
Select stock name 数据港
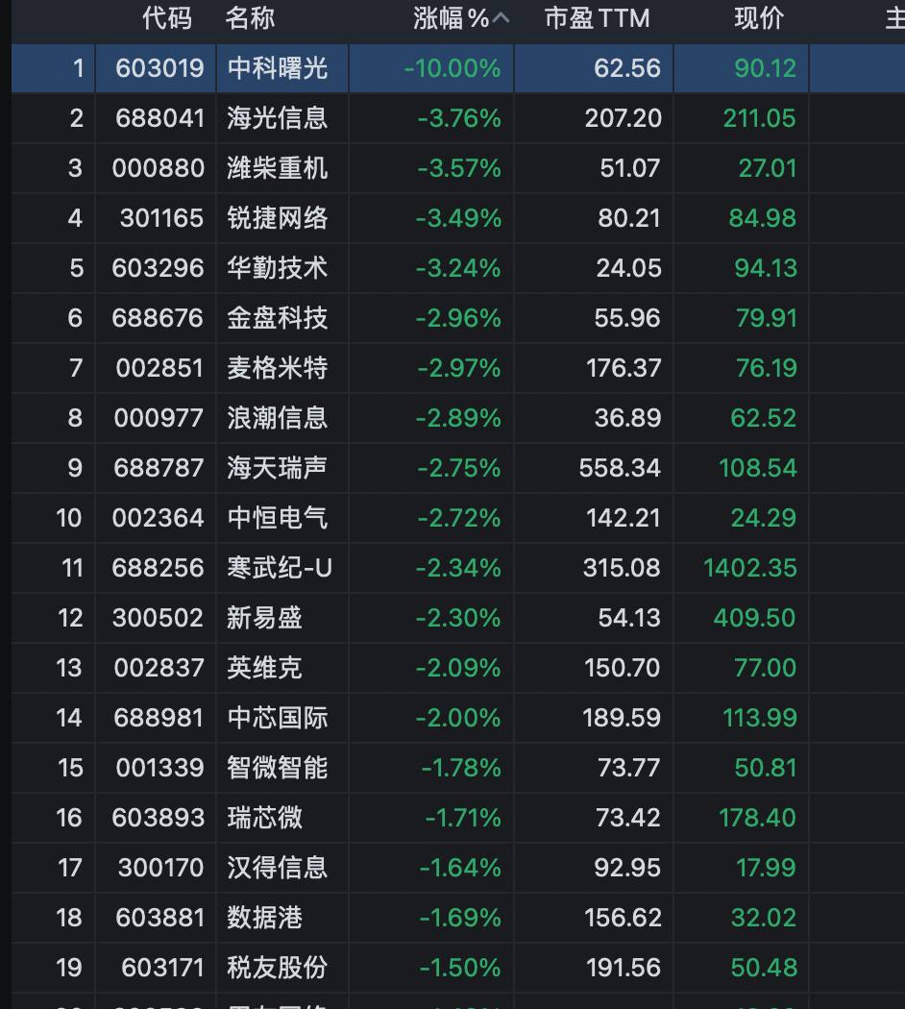click(x=264, y=918)
